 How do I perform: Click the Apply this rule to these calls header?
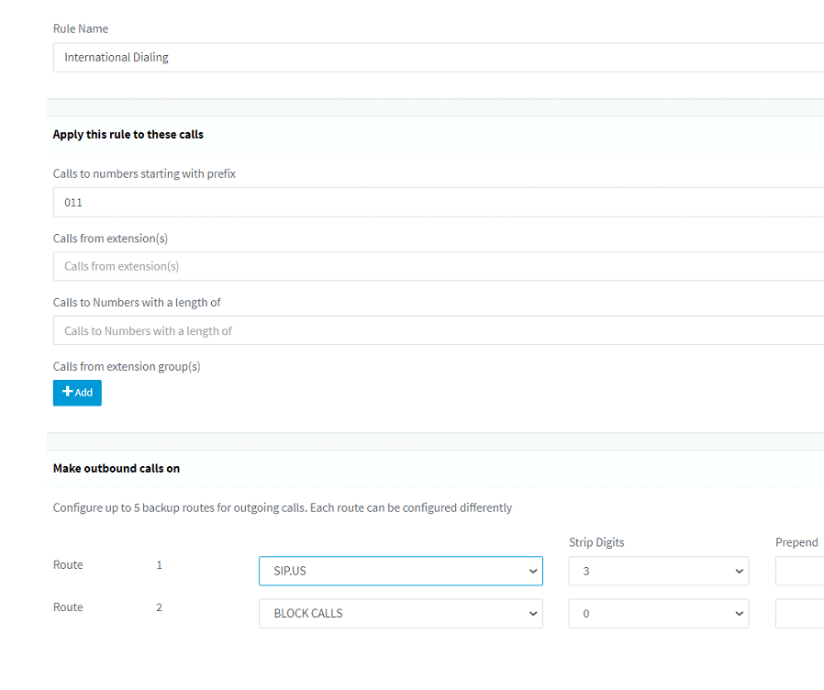tap(128, 134)
